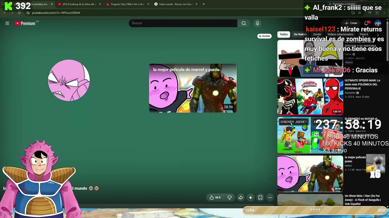Start voice search with the microphone

tap(257, 23)
